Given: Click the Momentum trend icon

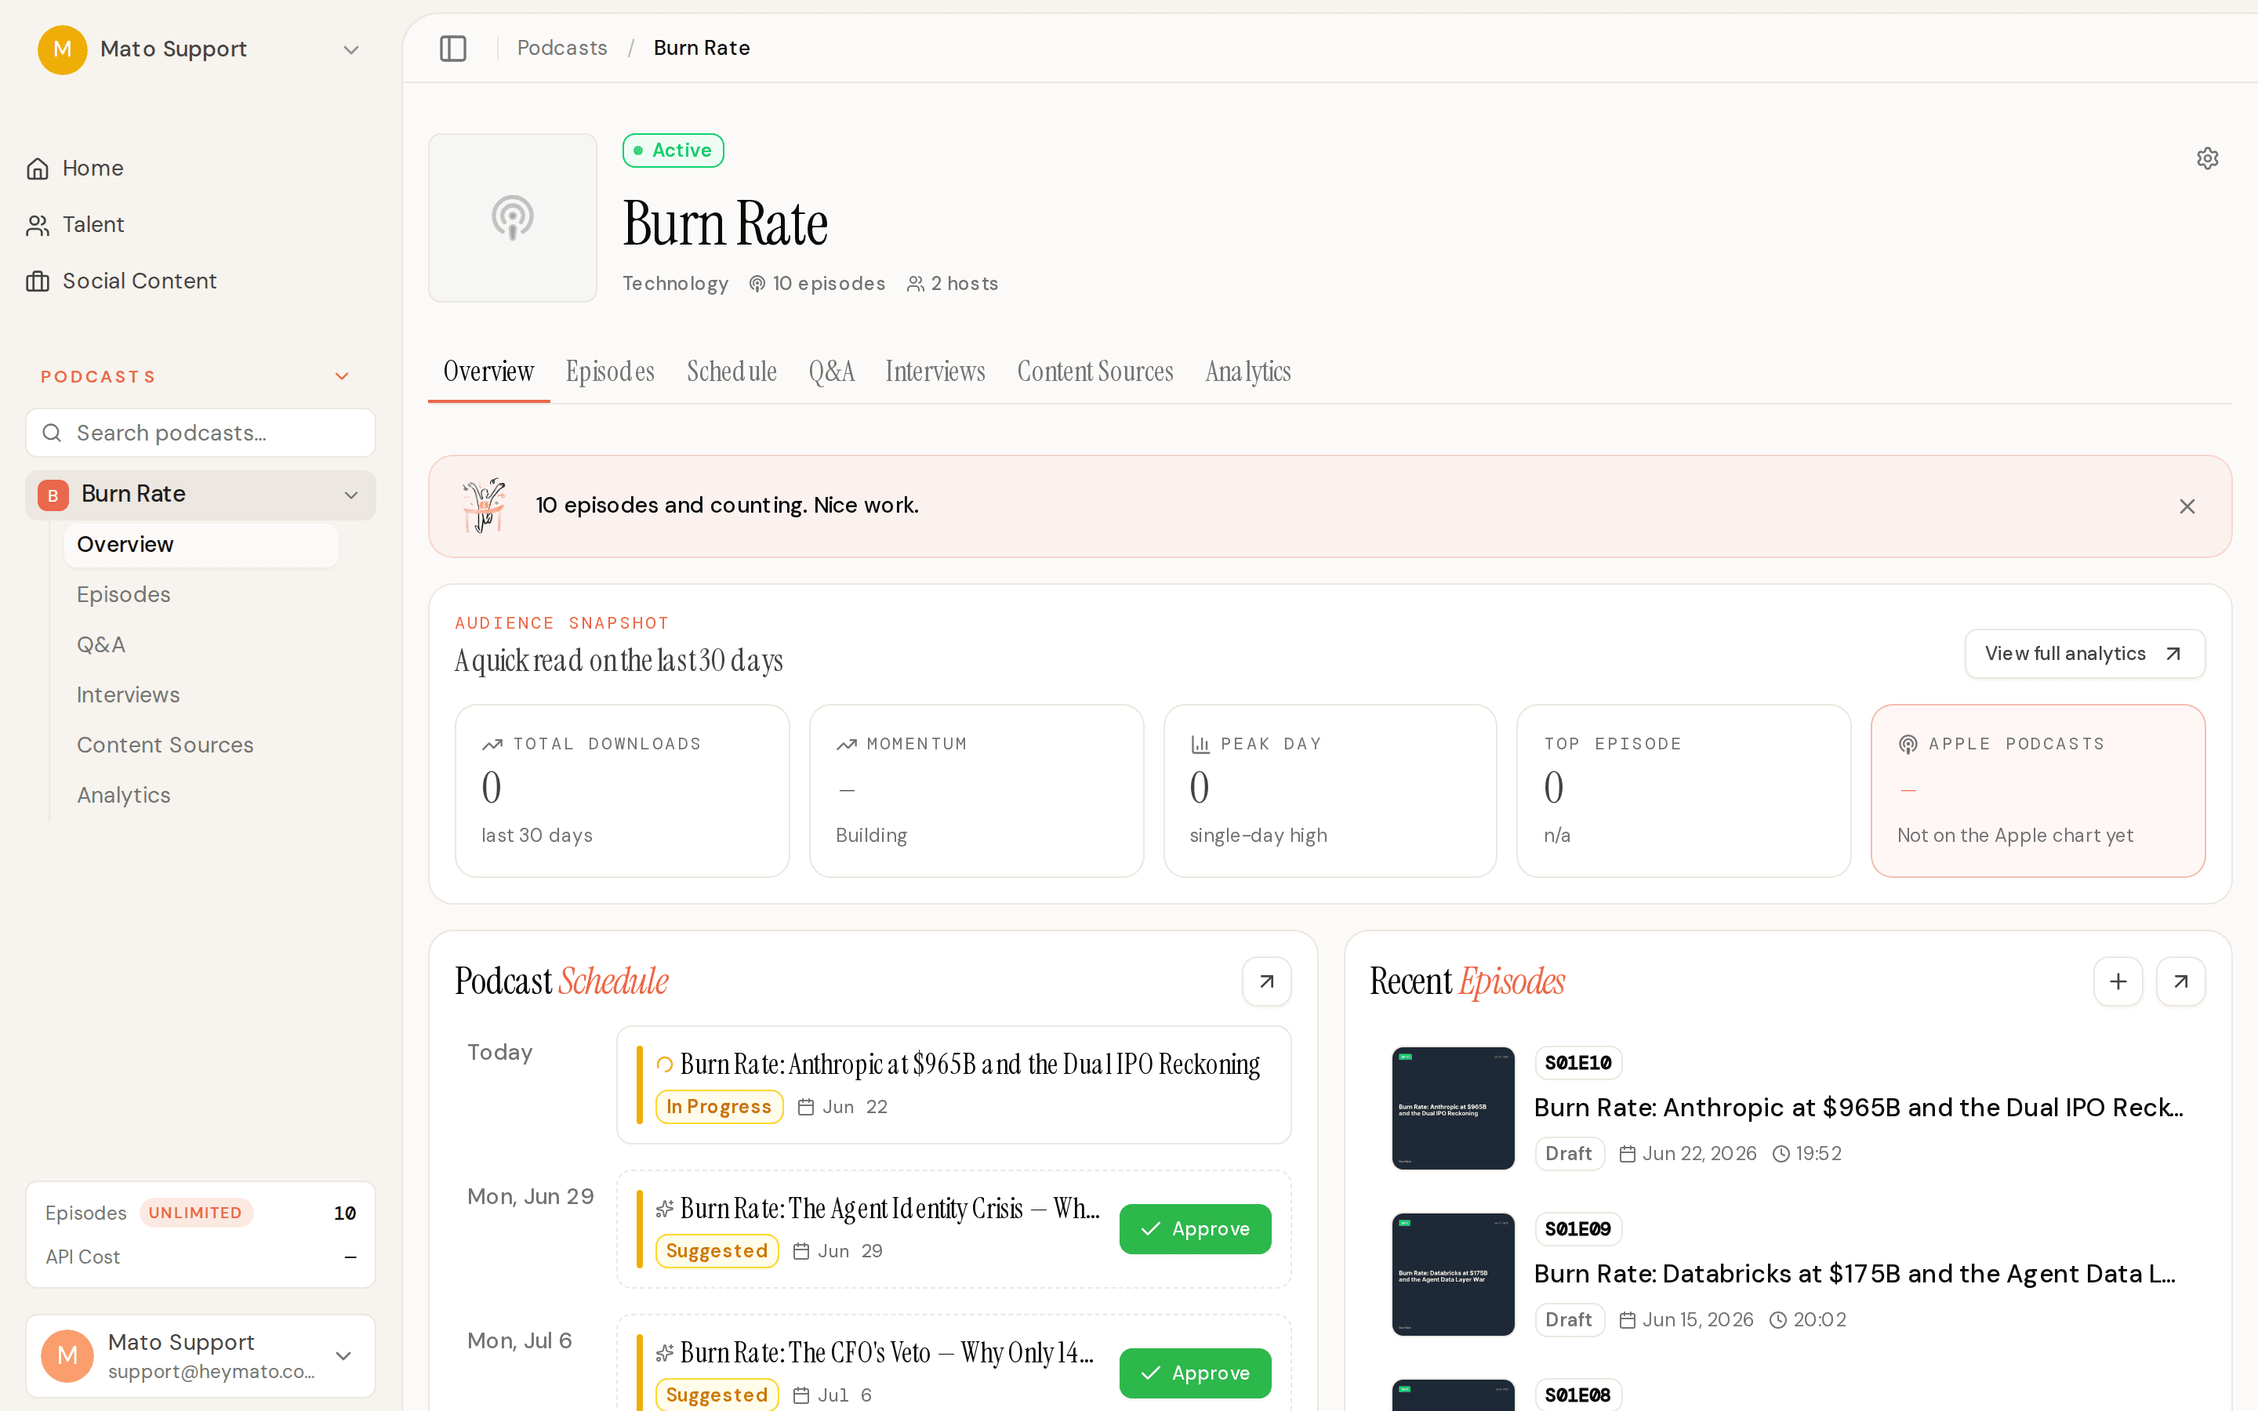Looking at the screenshot, I should 846,744.
